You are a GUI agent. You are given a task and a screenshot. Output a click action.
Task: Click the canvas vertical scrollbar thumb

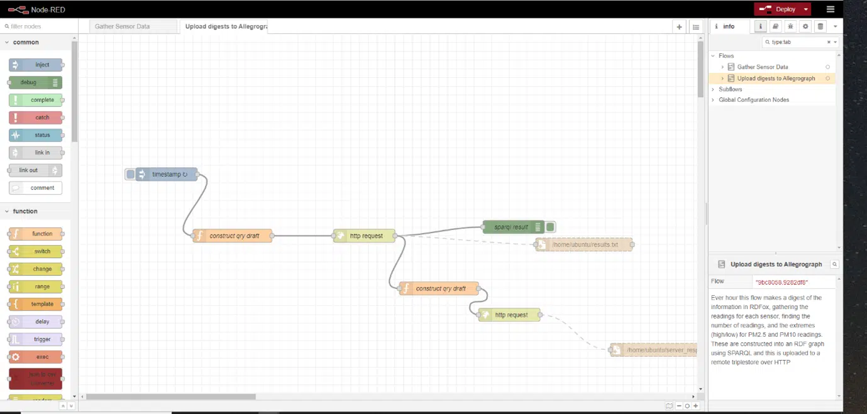click(700, 69)
